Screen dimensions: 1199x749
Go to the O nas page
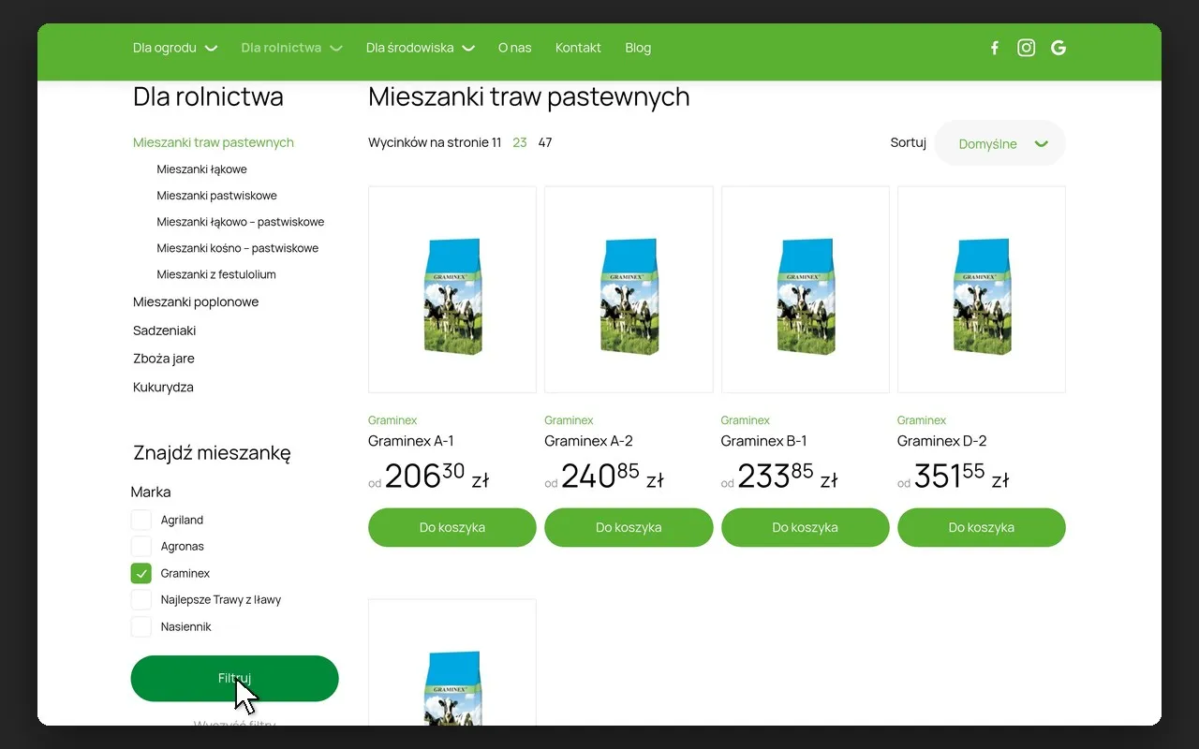point(515,48)
